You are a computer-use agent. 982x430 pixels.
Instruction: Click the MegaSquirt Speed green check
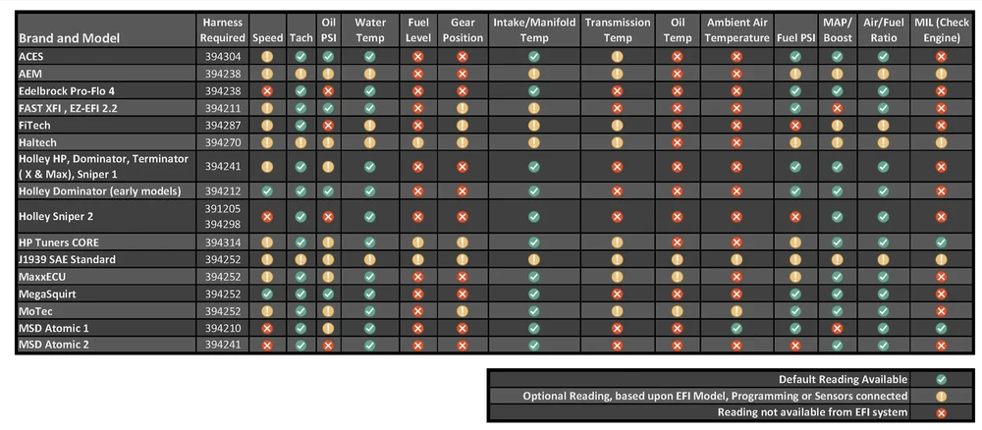click(267, 294)
